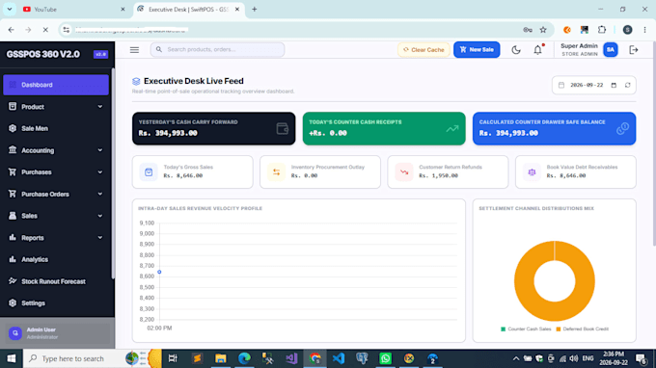Image resolution: width=656 pixels, height=368 pixels.
Task: Click the Admin User profile avatar
Action: point(15,333)
